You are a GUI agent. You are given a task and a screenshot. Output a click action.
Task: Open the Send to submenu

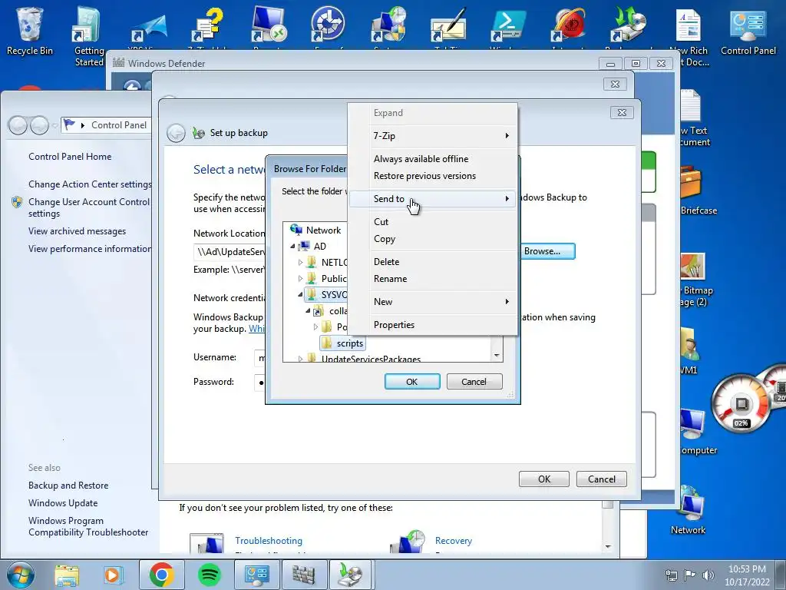coord(433,199)
